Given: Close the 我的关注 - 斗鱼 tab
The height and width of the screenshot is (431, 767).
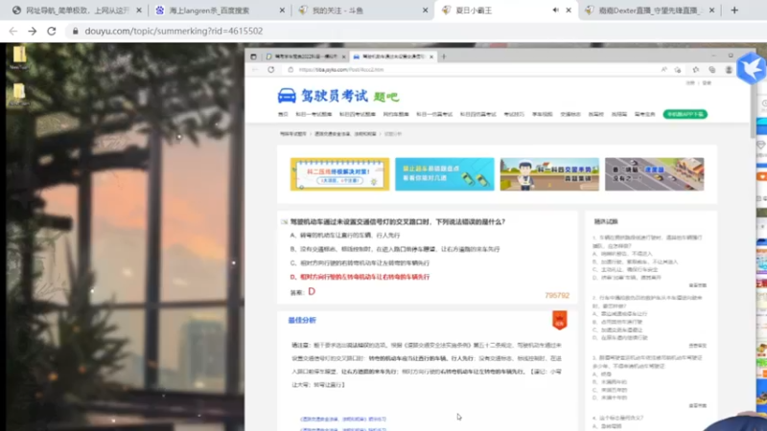Looking at the screenshot, I should pos(425,10).
